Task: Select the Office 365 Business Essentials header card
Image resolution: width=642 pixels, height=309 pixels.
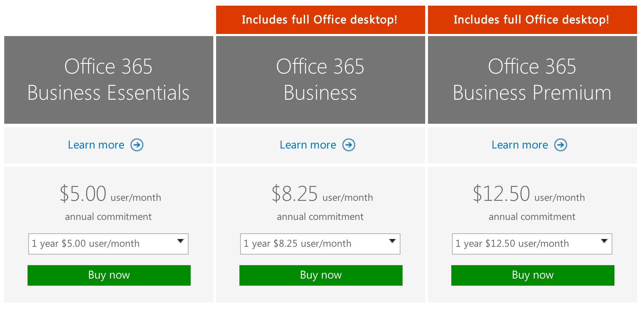Action: click(x=108, y=80)
